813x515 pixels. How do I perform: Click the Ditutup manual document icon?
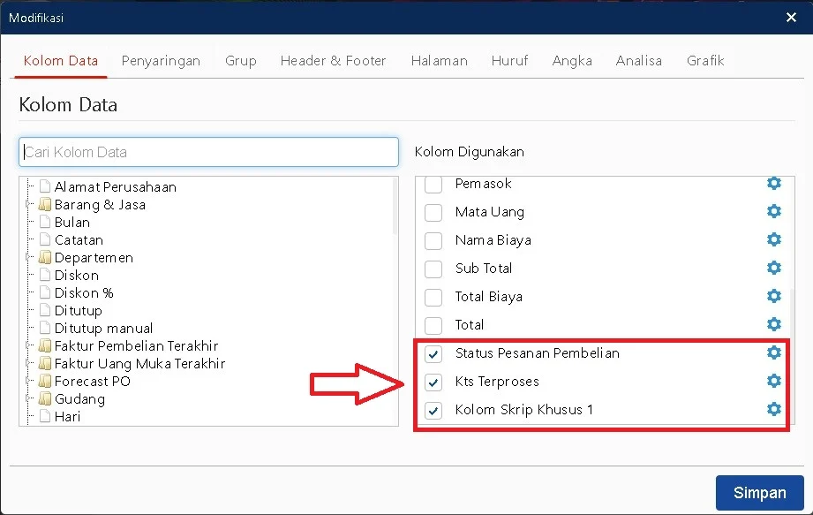[x=45, y=328]
